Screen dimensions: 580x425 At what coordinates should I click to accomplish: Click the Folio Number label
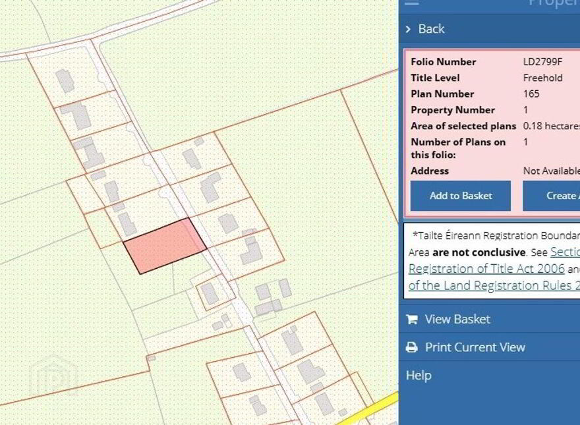pos(443,62)
